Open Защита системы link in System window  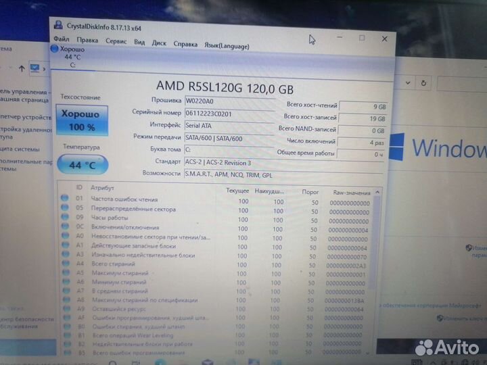[x=20, y=149]
